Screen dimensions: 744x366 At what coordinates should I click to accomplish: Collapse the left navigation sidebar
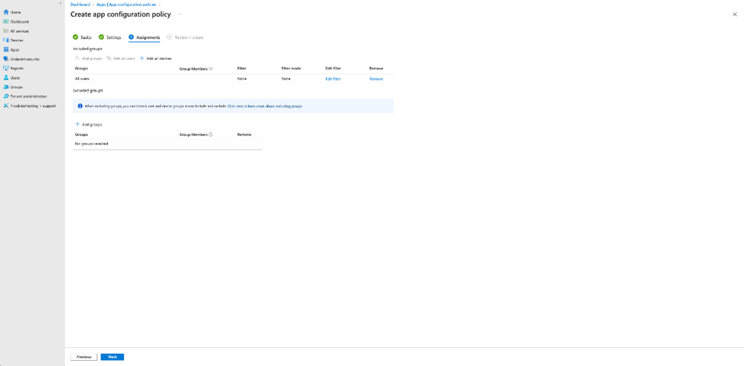pos(60,3)
